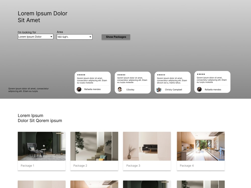Open the Area 160 SqFt. dropdown
This screenshot has width=251, height=188.
click(x=75, y=37)
